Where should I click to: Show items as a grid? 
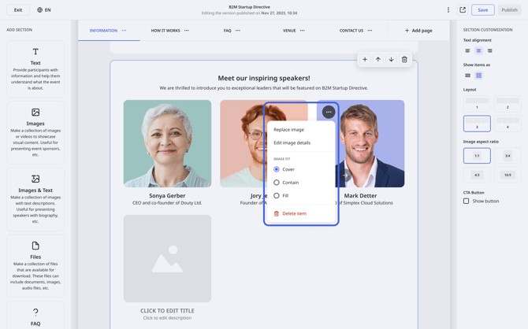(478, 76)
